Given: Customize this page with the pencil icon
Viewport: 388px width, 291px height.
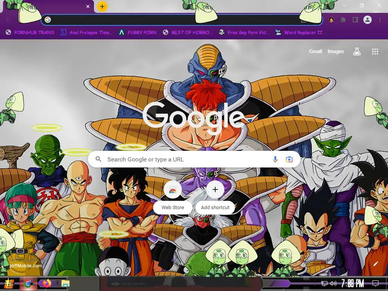Looking at the screenshot, I should coord(375,264).
